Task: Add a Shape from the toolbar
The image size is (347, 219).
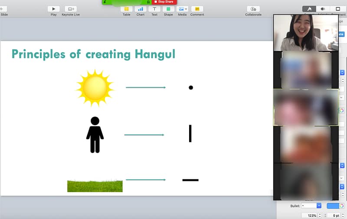Action: pyautogui.click(x=168, y=9)
